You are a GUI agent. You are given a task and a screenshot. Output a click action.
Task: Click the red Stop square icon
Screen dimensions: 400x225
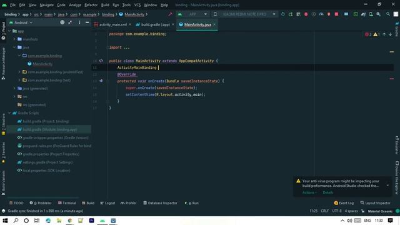tap(336, 14)
